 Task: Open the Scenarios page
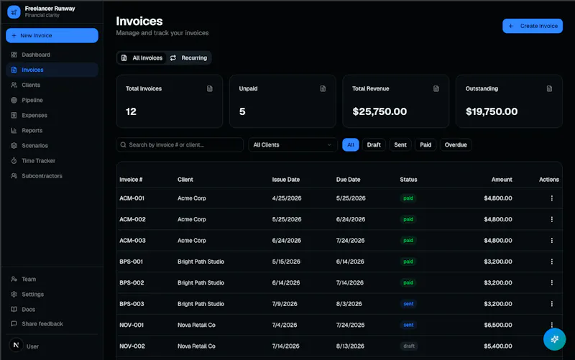coord(52,146)
